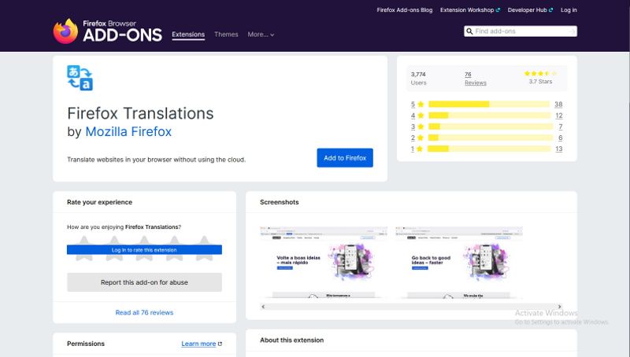Click the 4-star rating bar
Image resolution: width=630 pixels, height=357 pixels.
coord(489,116)
